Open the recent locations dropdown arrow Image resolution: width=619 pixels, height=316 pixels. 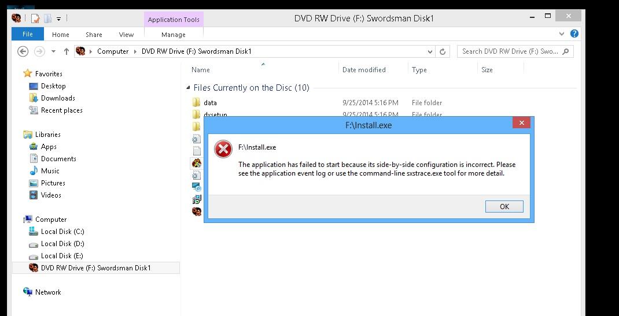pyautogui.click(x=54, y=51)
